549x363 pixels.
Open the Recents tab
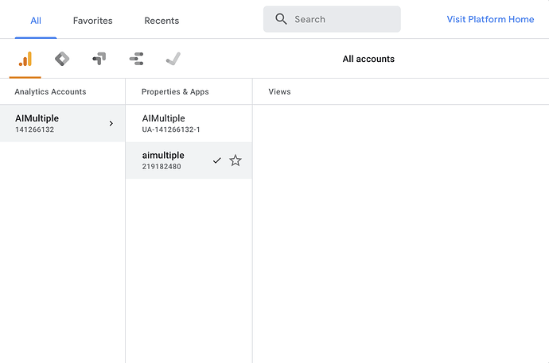(x=162, y=21)
